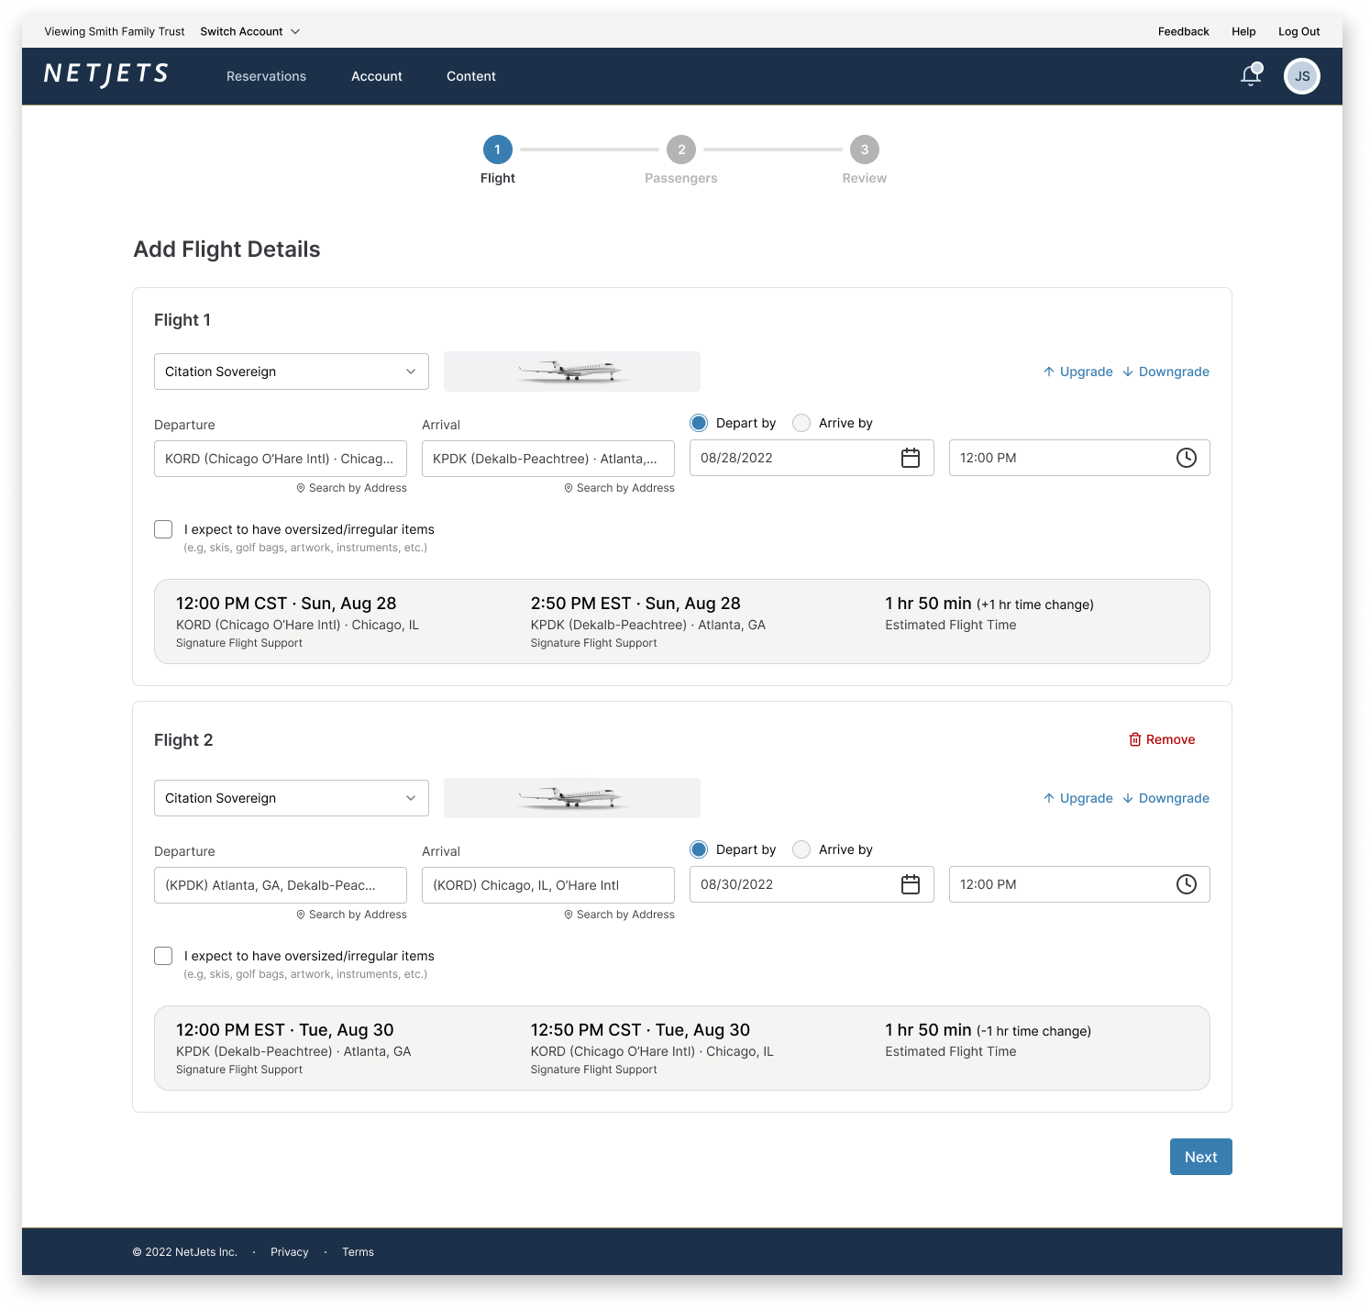
Task: Select Arrive by for Flight 1
Action: click(x=801, y=423)
